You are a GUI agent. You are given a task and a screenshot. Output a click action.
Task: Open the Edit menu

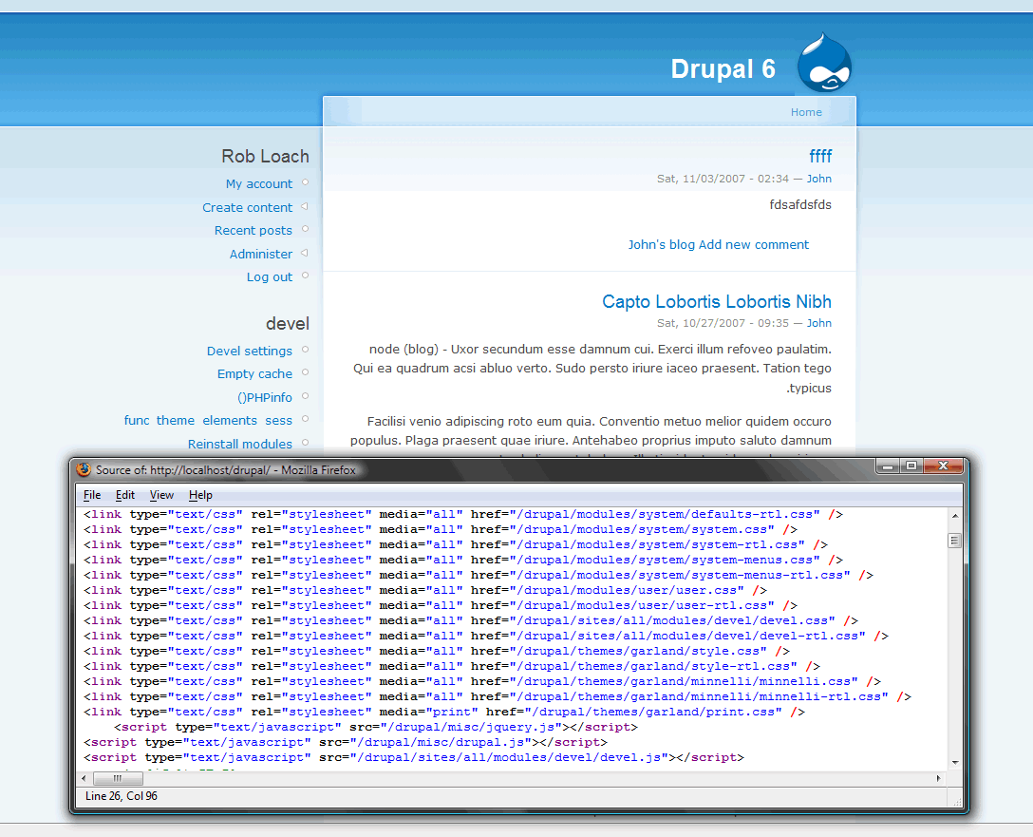125,495
